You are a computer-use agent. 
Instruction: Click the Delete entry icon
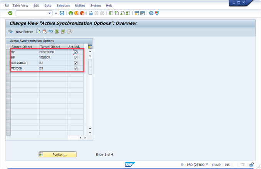tap(45, 31)
